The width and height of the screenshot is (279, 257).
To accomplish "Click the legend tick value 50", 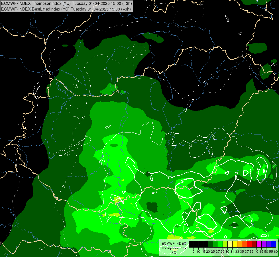I will (x=266, y=252).
